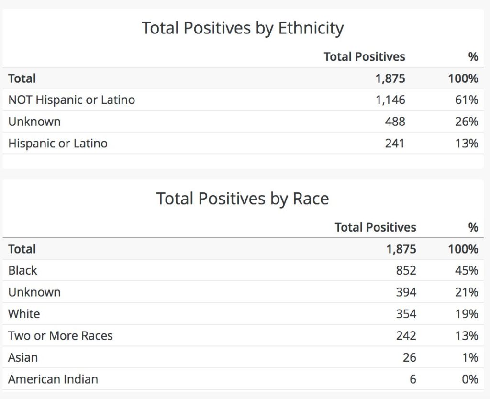Viewport: 490px width, 399px height.
Task: Click Total Positives header in Ethnicity table
Action: (364, 57)
